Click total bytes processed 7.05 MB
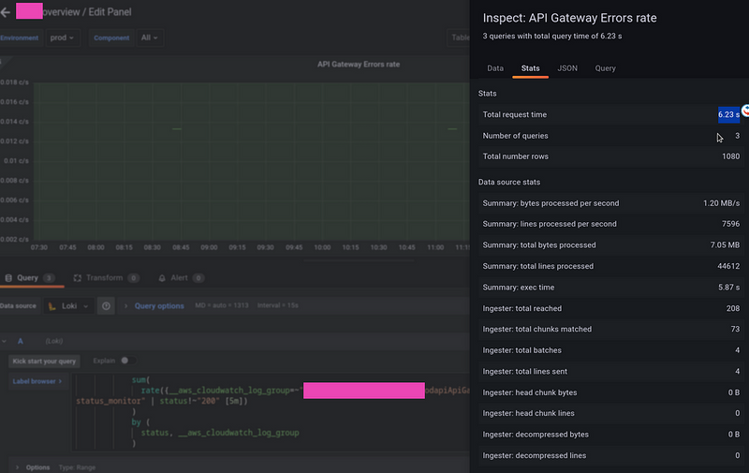Viewport: 749px width, 473px height. (x=725, y=245)
